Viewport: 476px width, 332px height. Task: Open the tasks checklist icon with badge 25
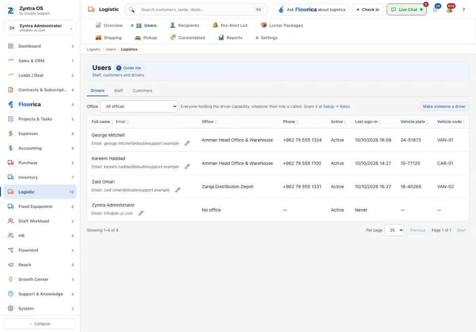click(435, 9)
